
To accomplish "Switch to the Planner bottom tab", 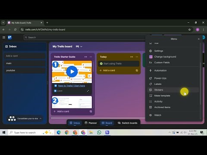I will point(91,123).
